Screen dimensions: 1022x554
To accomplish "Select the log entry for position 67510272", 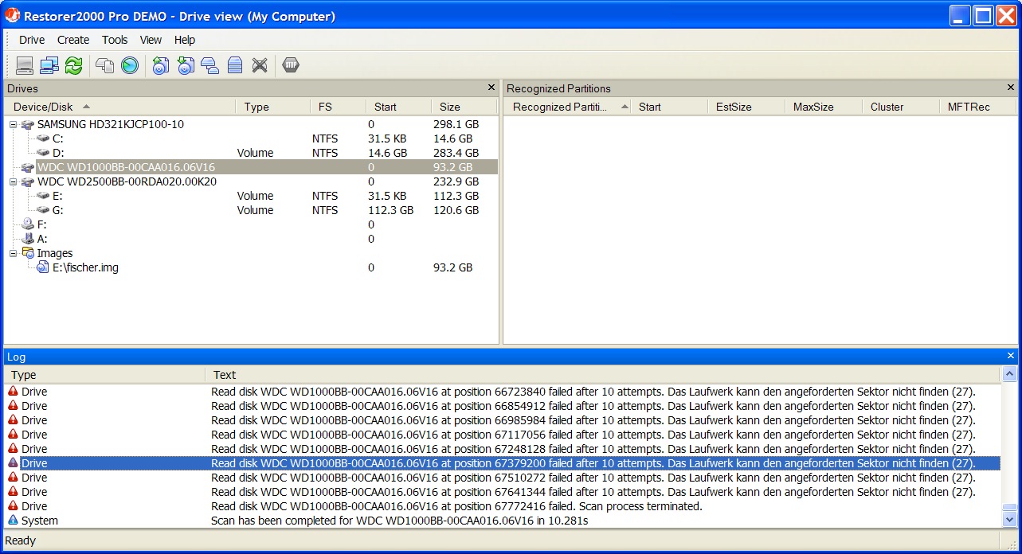I will [x=503, y=478].
